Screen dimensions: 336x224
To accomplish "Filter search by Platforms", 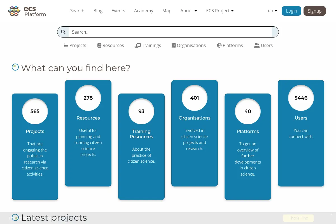I will tap(230, 45).
